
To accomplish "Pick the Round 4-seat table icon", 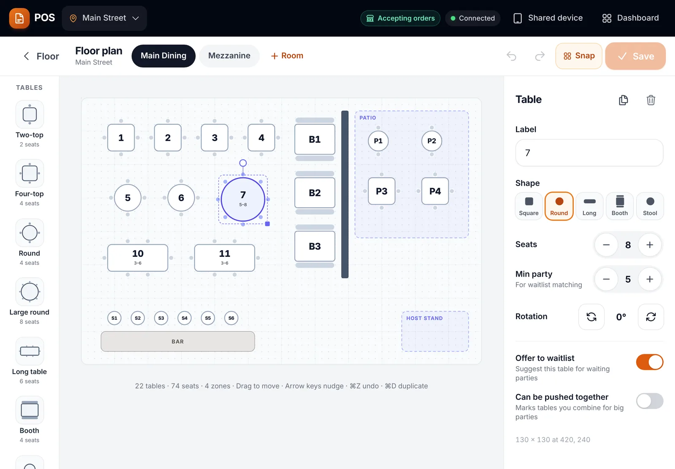I will 30,233.
